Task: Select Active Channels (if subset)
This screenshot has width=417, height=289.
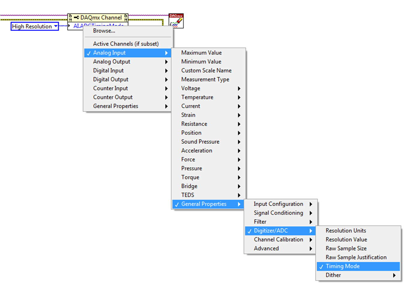Action: (x=128, y=44)
